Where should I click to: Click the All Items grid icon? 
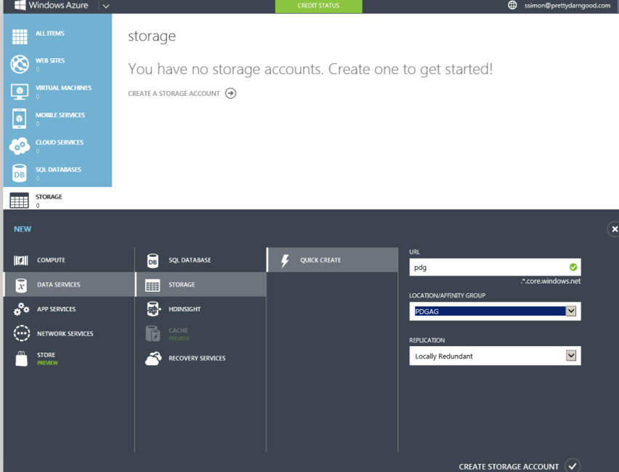coord(20,36)
